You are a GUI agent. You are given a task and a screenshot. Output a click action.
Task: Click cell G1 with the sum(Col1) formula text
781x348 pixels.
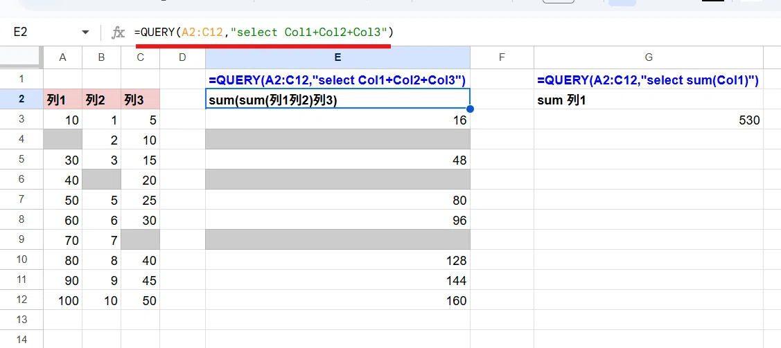coord(649,80)
